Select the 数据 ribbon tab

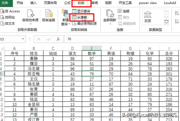pos(81,3)
